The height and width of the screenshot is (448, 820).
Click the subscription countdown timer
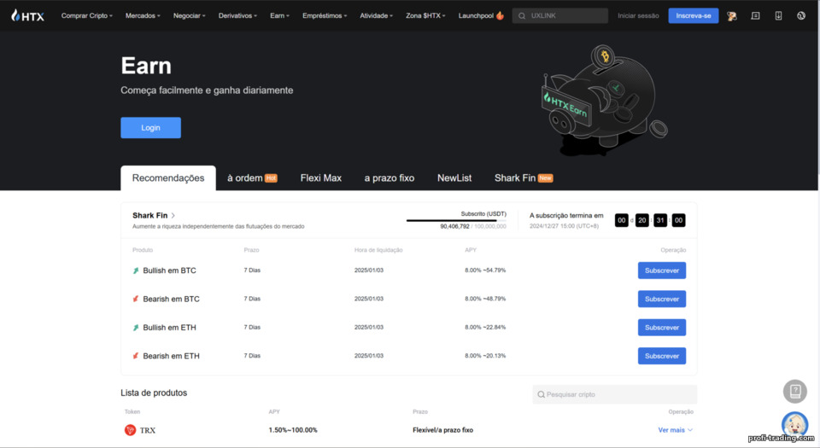coord(650,220)
